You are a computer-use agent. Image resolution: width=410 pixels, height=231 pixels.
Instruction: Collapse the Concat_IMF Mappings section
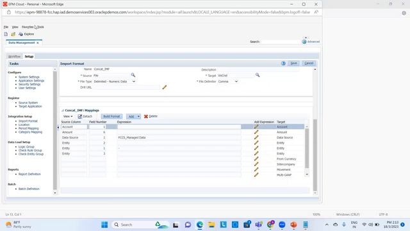pos(63,110)
